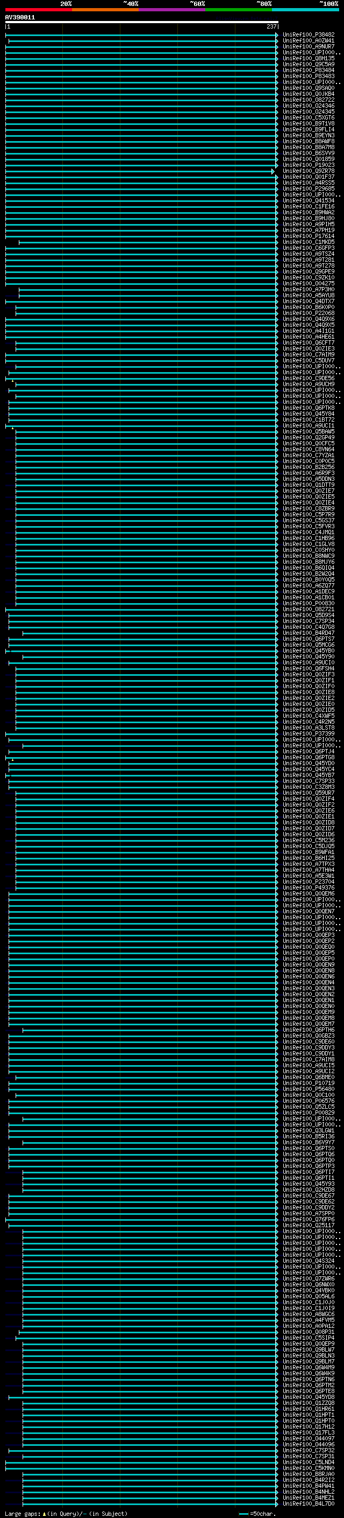This screenshot has width=344, height=1518.
Task: Select the UniRef100_C4XWF5 label
Action: [309, 717]
